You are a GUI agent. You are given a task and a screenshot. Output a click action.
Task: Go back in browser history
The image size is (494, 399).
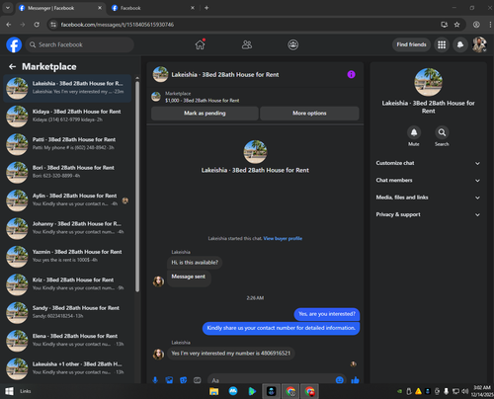click(x=9, y=25)
